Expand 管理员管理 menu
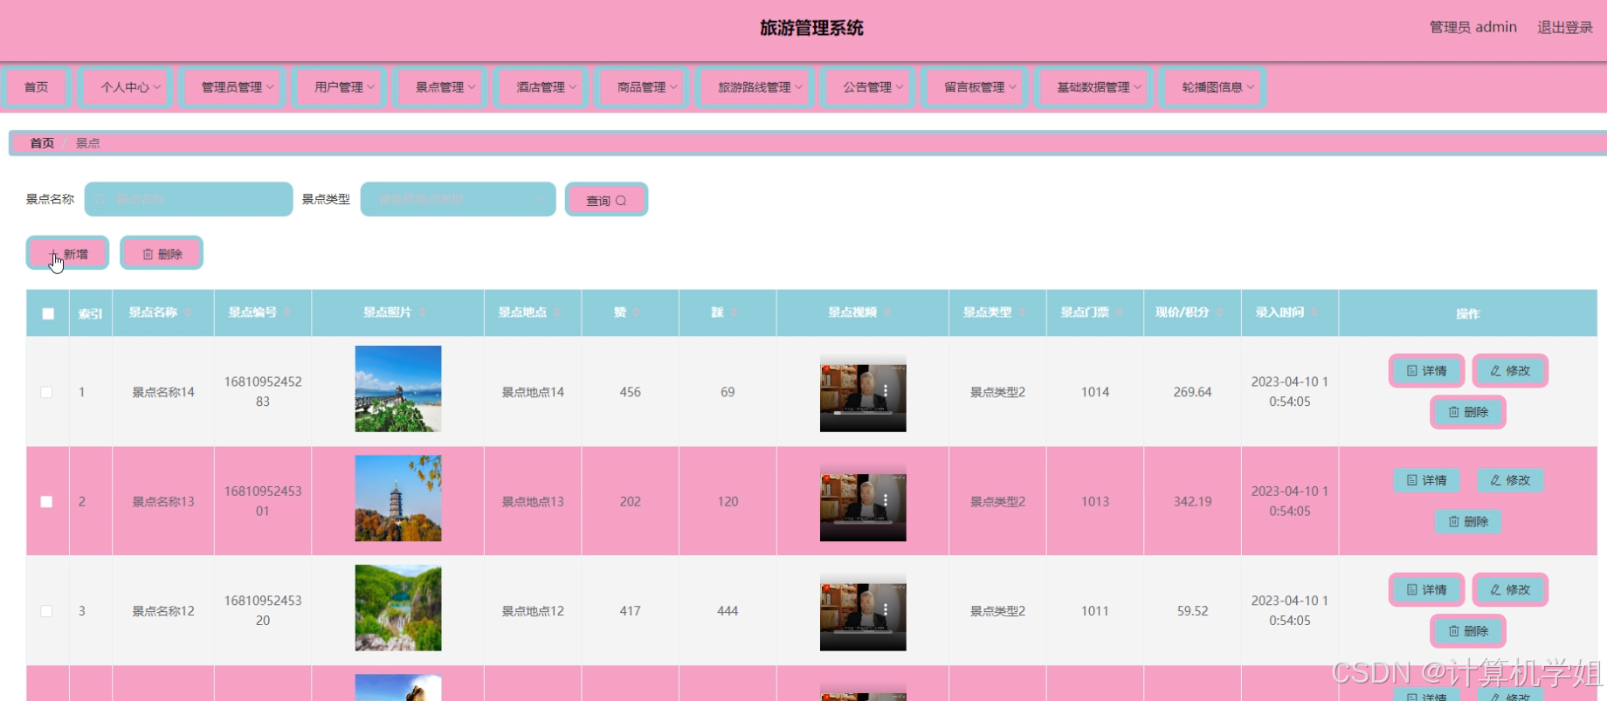 tap(232, 87)
